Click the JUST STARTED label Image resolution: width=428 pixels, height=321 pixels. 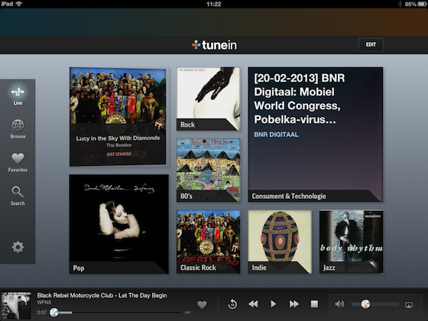118,154
